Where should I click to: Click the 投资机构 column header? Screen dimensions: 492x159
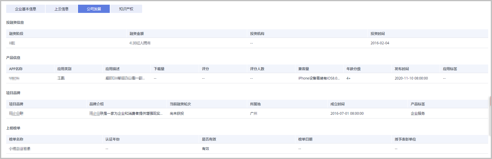[x=257, y=34]
